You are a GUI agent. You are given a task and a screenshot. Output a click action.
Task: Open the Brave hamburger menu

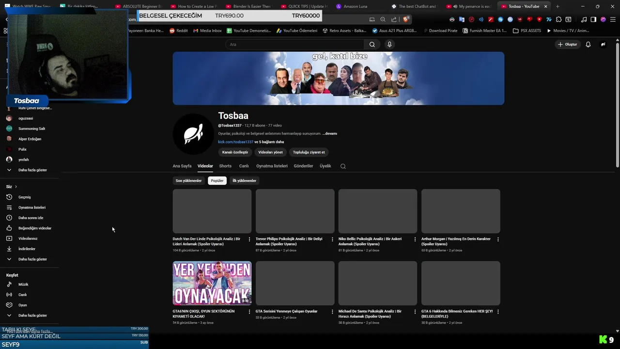[x=613, y=19]
